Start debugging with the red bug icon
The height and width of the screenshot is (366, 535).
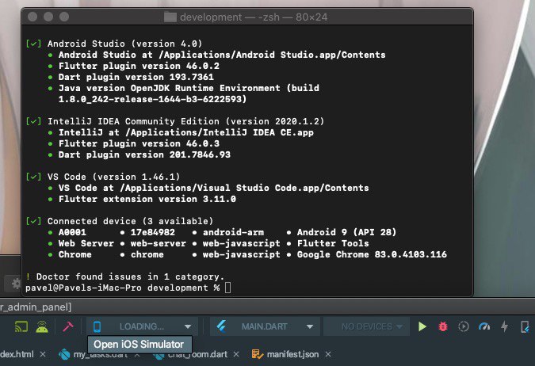point(443,326)
